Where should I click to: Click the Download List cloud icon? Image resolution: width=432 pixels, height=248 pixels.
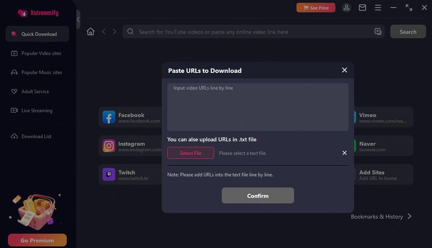tap(14, 136)
